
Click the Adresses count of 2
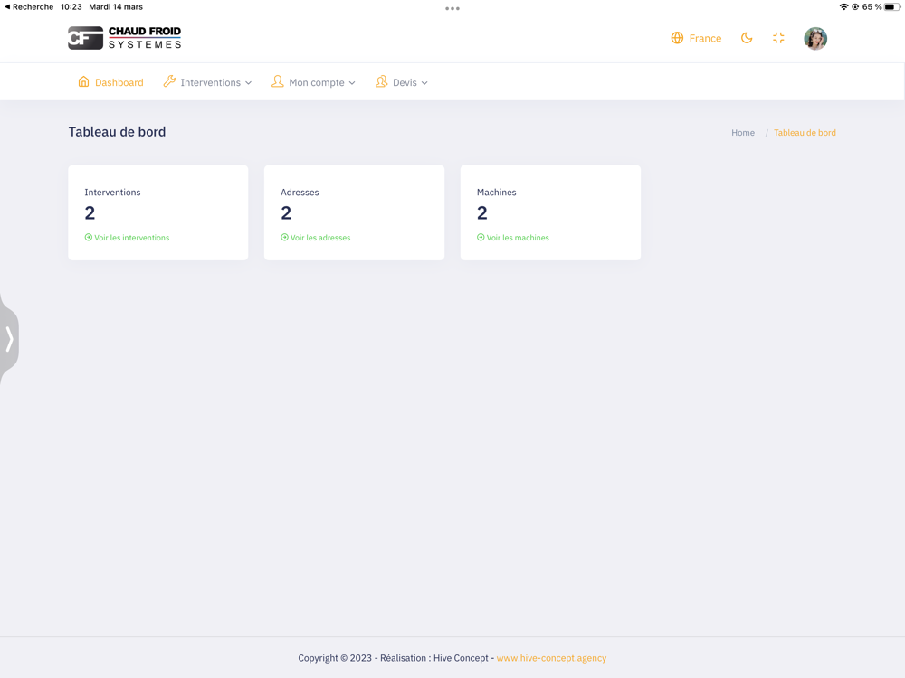(286, 213)
